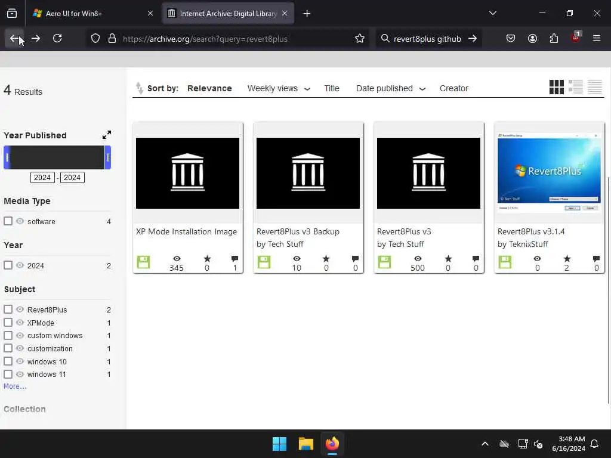Switch to the Internet Archive: Digital Library tab

pyautogui.click(x=228, y=14)
